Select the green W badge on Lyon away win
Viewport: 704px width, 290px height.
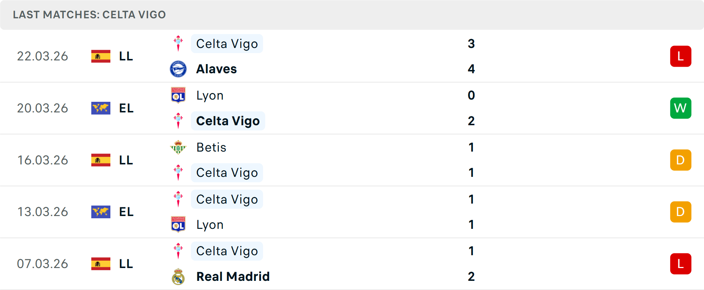click(x=681, y=108)
